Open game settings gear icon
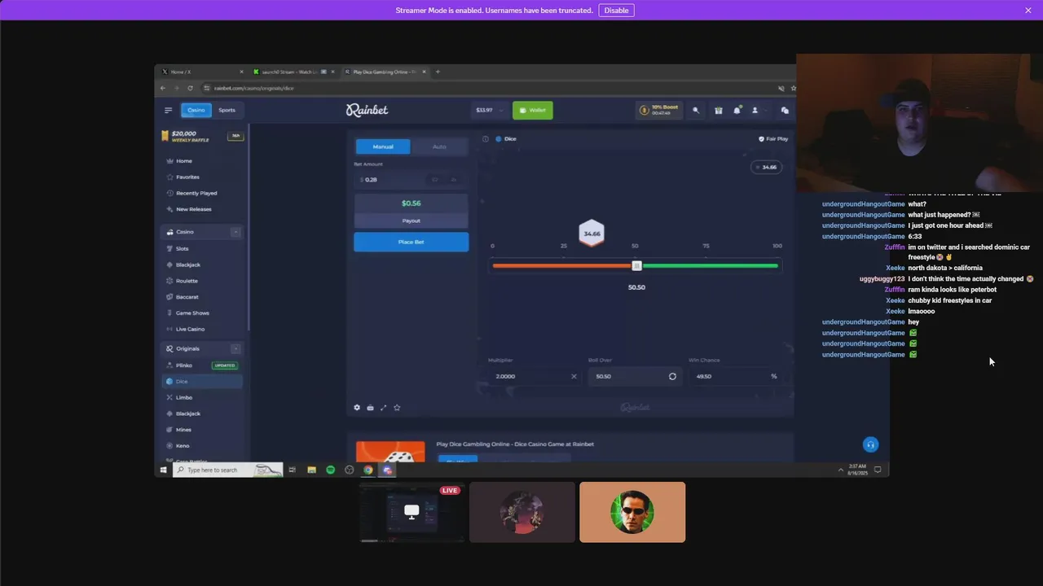1043x586 pixels. (x=357, y=408)
